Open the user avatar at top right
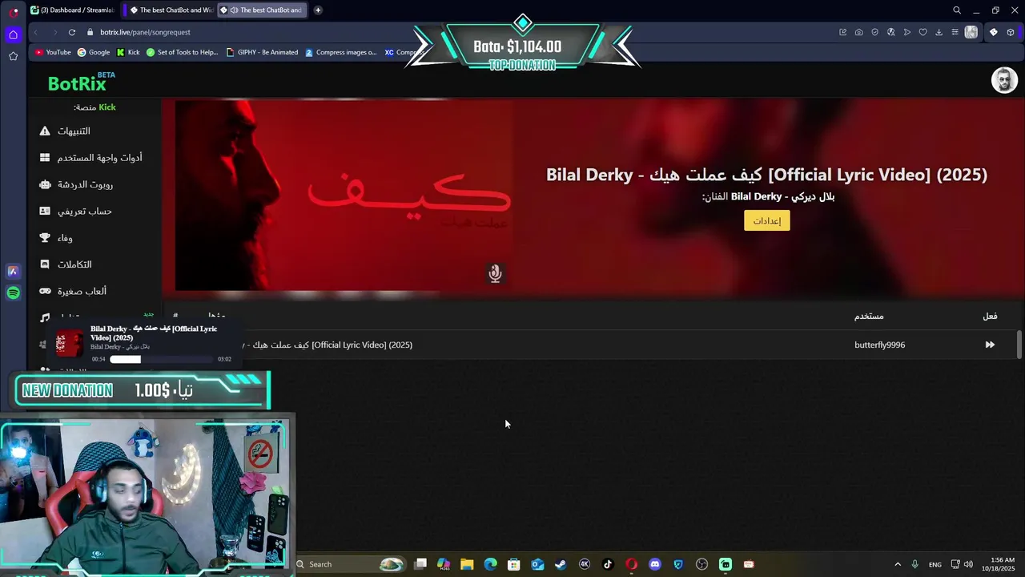Viewport: 1025px width, 577px height. [x=1004, y=80]
